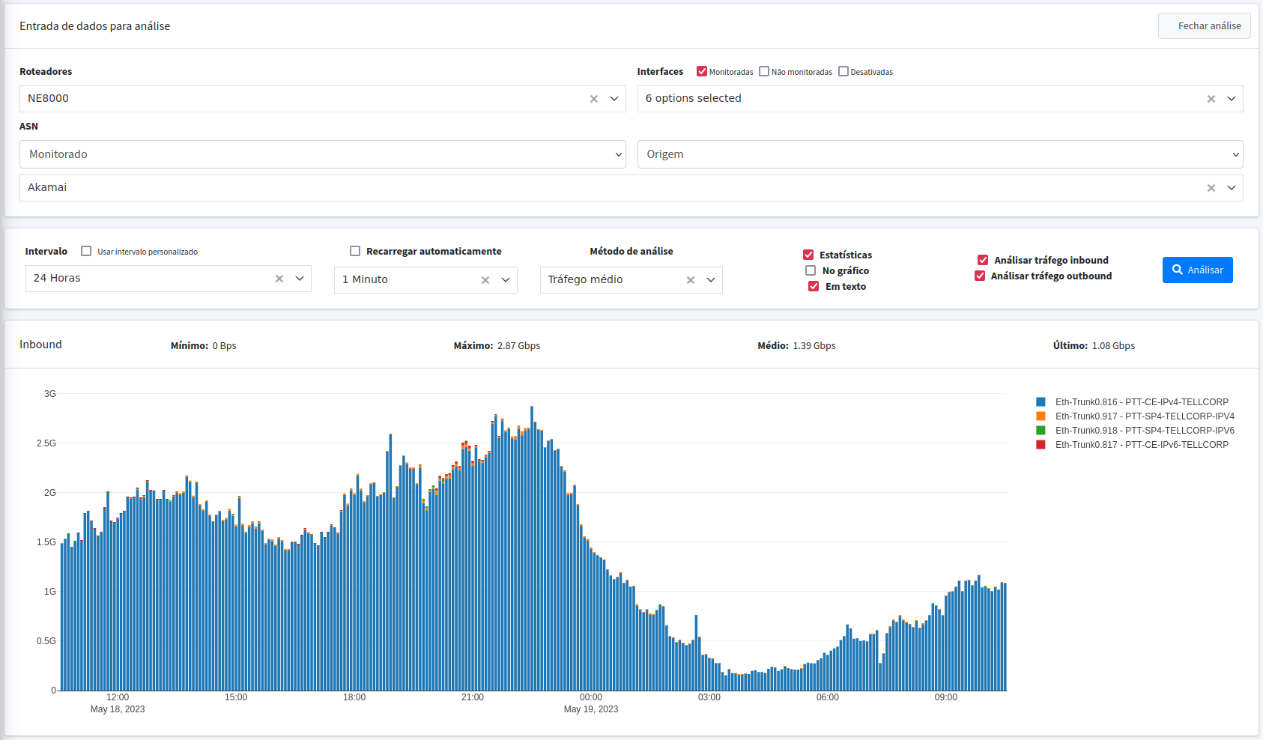Viewport: 1263px width, 740px height.
Task: Clear the Tráfego médio method with the × icon
Action: [x=690, y=279]
